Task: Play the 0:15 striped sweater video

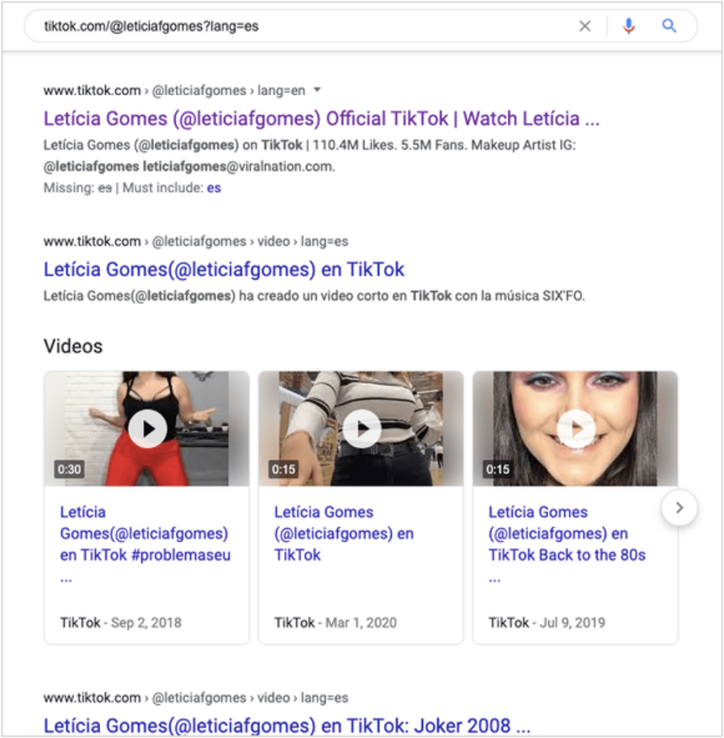Action: (362, 428)
